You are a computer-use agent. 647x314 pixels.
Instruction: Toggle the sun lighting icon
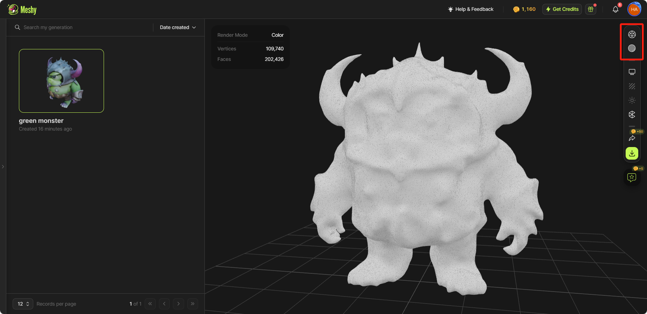[632, 100]
